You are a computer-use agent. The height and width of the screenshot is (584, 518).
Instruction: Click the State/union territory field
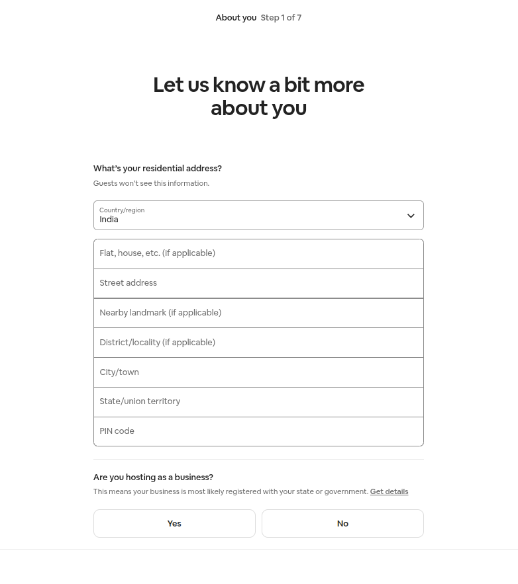(258, 402)
